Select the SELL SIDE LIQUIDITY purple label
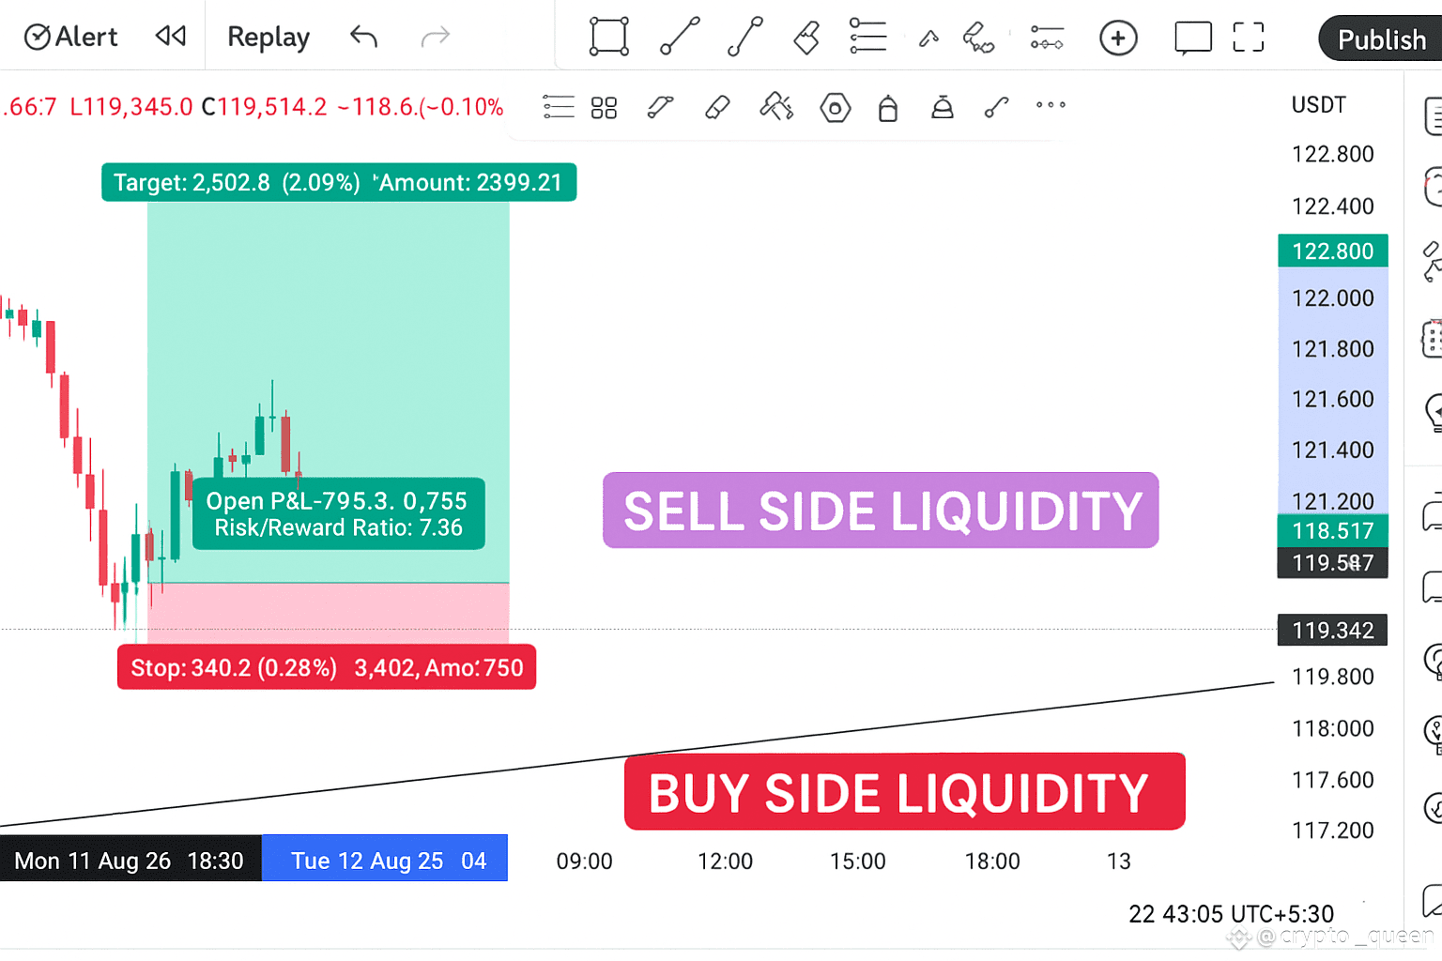The image size is (1442, 961). 881,511
